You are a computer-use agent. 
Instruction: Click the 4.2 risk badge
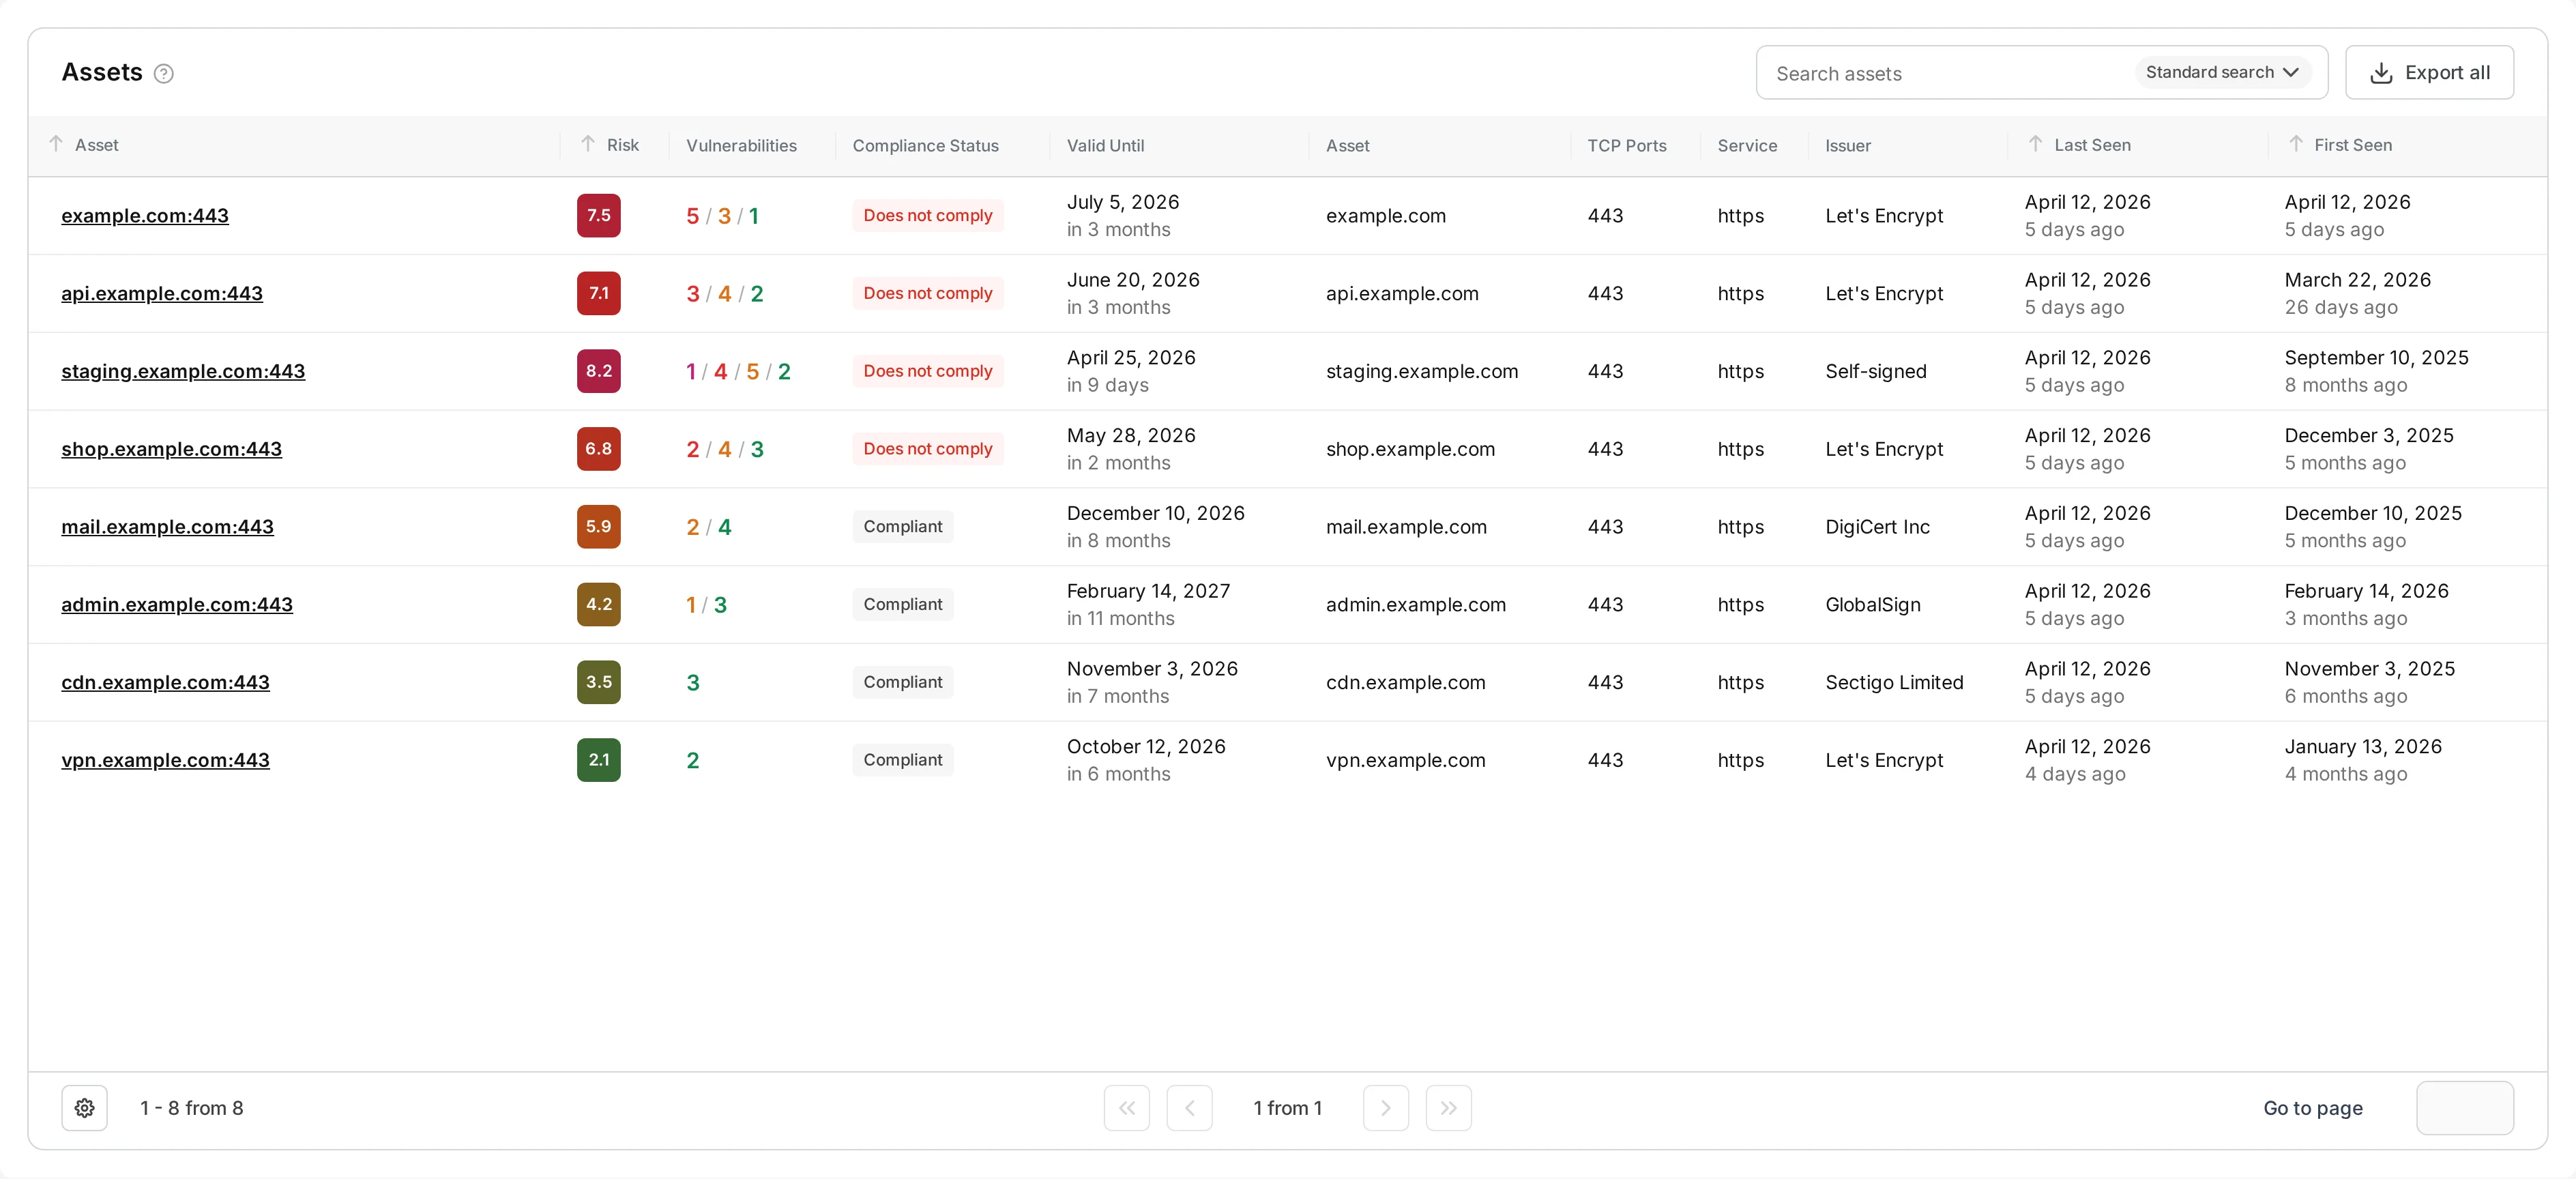(599, 605)
